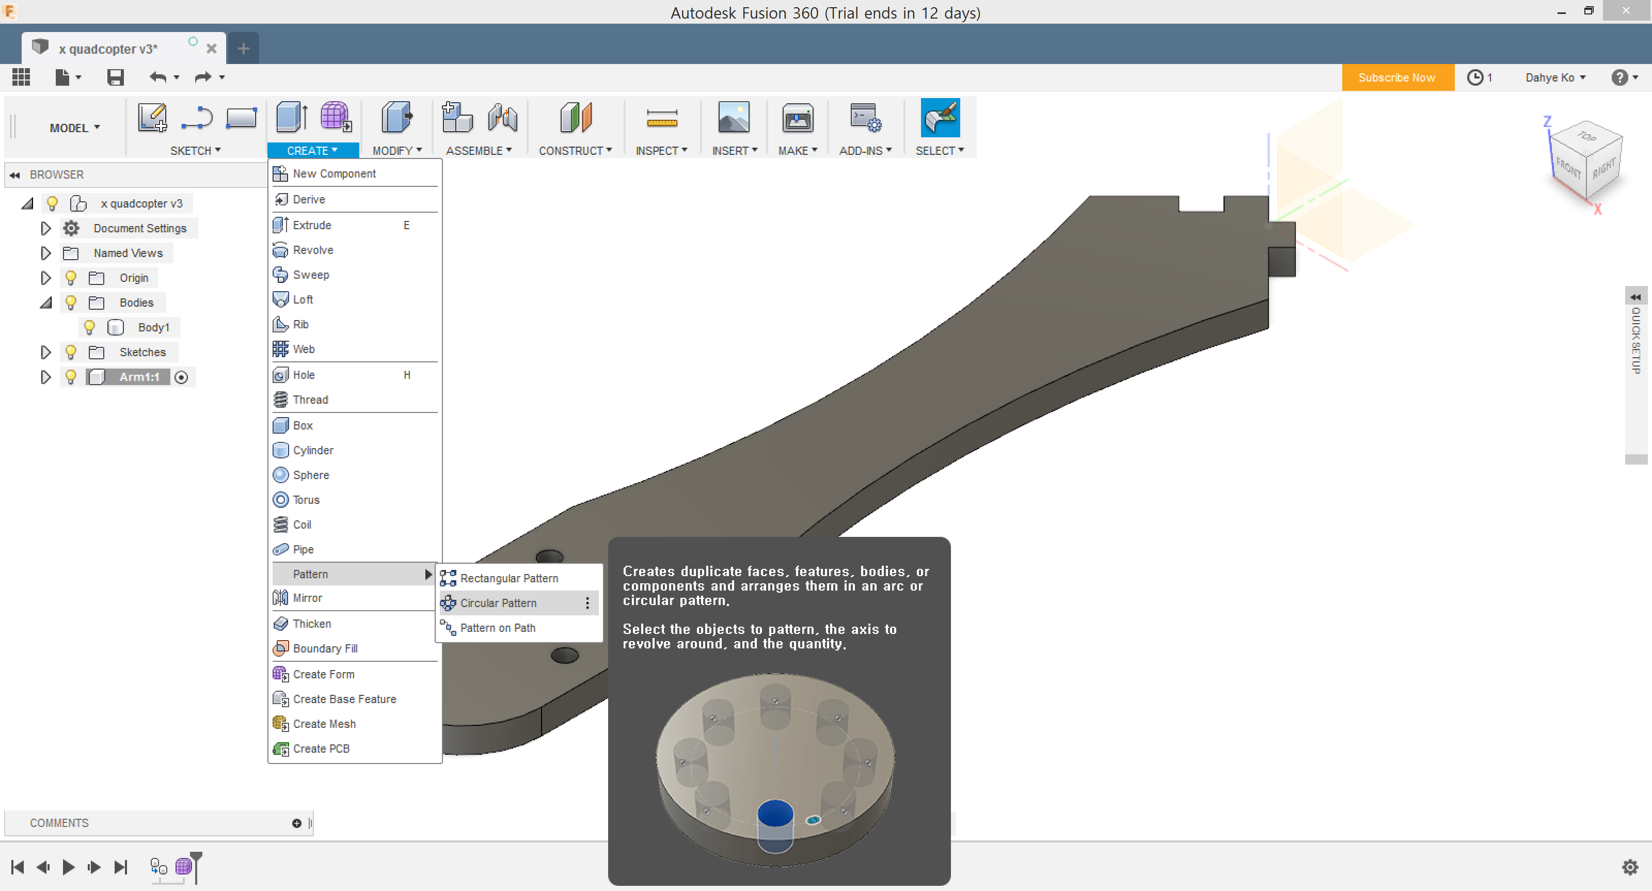
Task: Add a new comment plus icon
Action: [296, 823]
